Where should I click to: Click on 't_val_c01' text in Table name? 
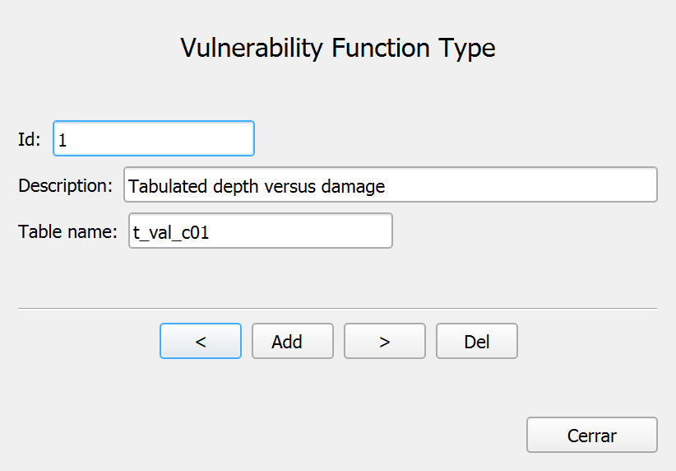coord(171,233)
